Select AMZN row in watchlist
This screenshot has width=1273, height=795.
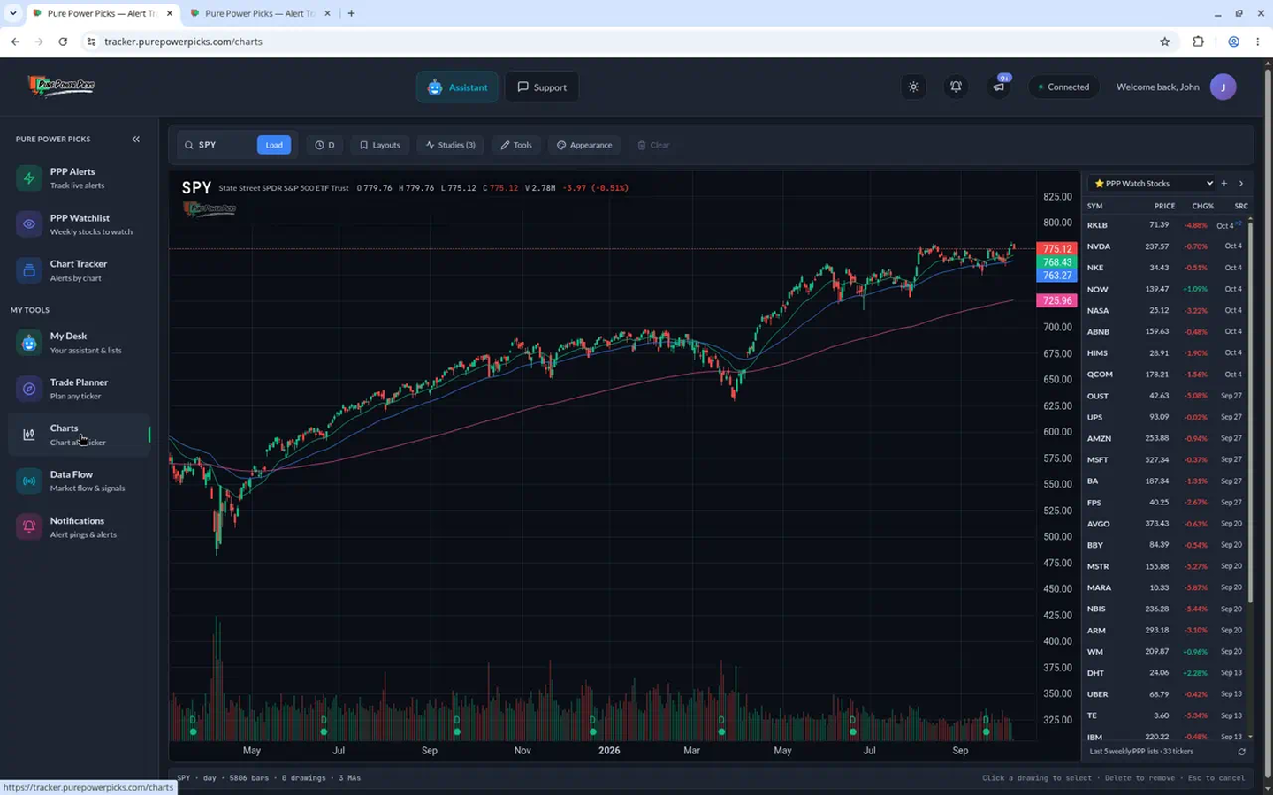(x=1165, y=438)
